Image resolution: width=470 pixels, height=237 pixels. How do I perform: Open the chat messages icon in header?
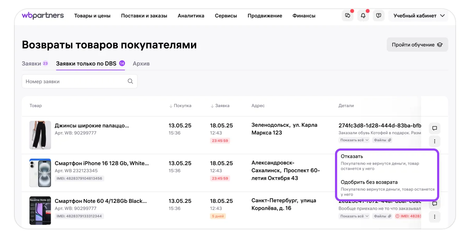click(347, 16)
